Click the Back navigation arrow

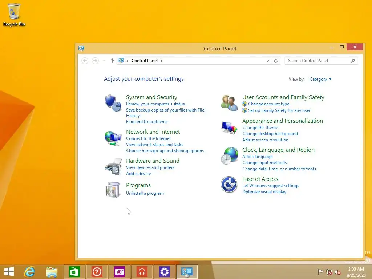(85, 61)
